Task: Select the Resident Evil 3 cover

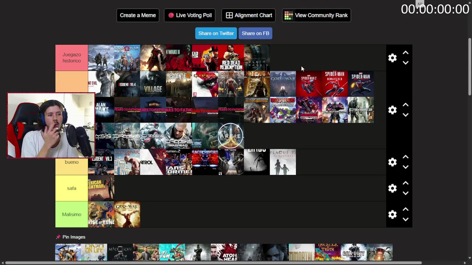Action: [x=101, y=162]
